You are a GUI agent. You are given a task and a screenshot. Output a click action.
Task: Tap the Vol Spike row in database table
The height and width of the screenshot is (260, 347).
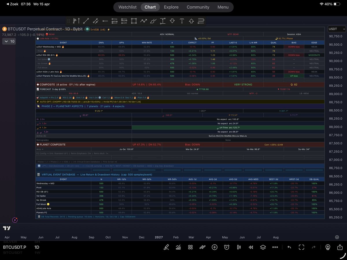click(180, 196)
